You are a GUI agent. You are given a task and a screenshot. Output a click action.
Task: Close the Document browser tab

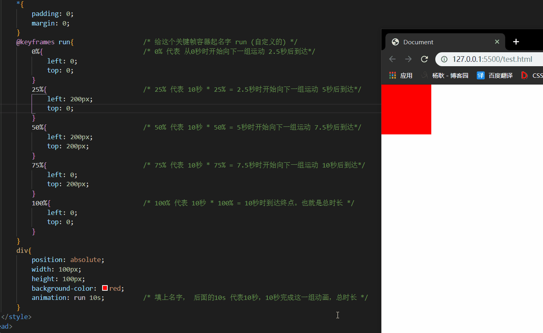tap(497, 42)
